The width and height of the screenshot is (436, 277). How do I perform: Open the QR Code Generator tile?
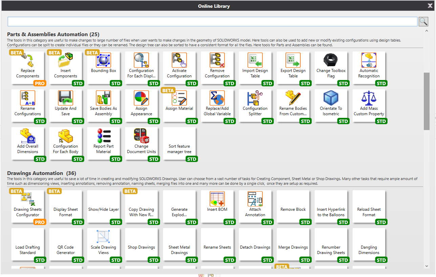coord(66,245)
